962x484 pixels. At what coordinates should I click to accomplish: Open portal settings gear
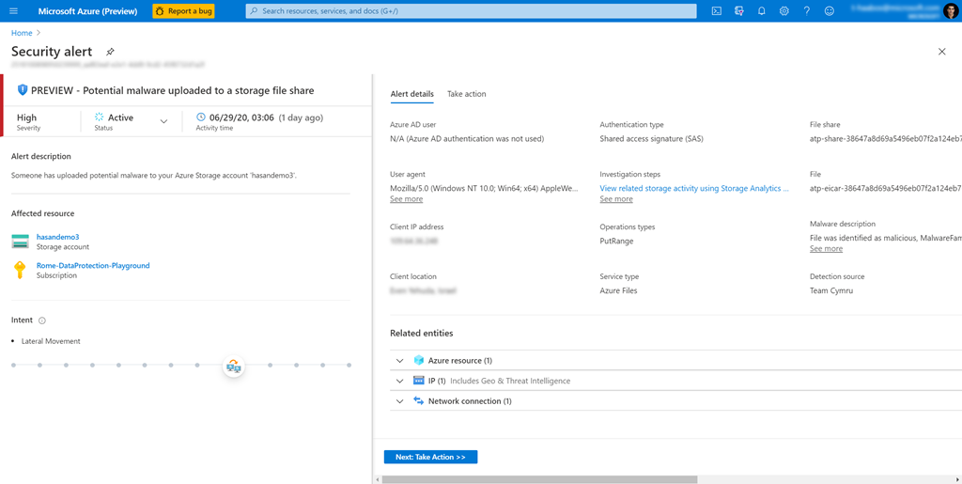(x=784, y=11)
